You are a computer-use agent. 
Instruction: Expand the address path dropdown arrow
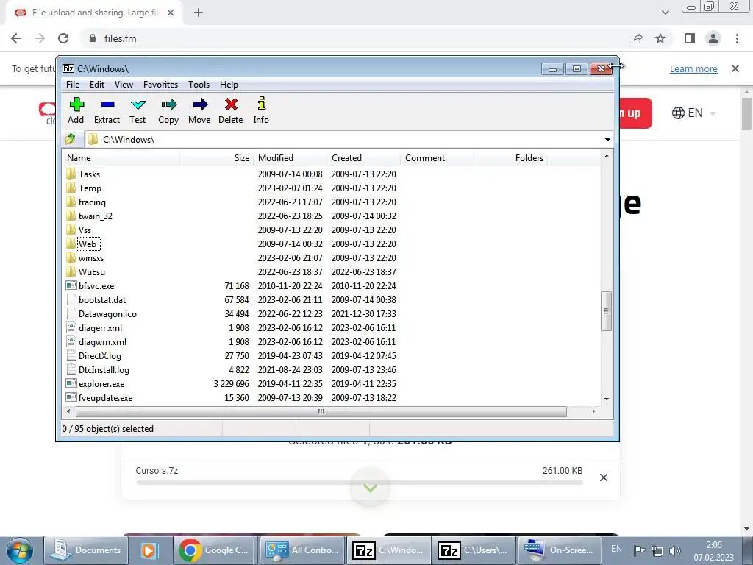tap(607, 139)
